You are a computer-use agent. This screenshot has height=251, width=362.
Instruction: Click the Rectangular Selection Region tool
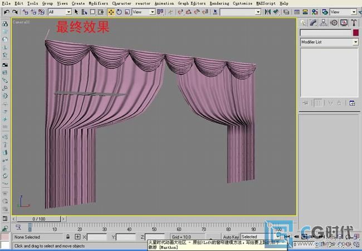click(x=92, y=12)
